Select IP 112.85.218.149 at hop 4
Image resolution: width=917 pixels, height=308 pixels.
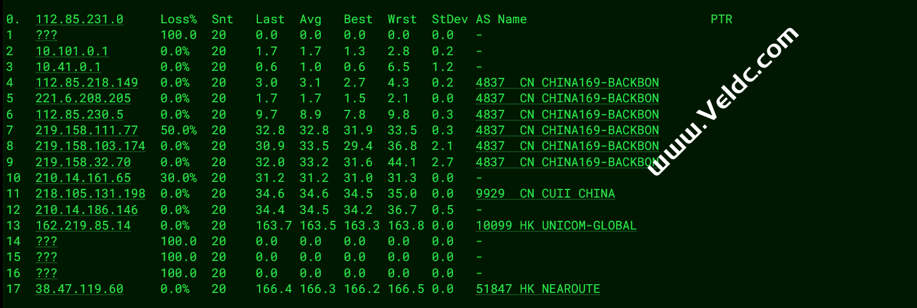[87, 83]
